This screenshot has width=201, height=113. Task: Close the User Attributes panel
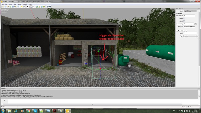199,9
